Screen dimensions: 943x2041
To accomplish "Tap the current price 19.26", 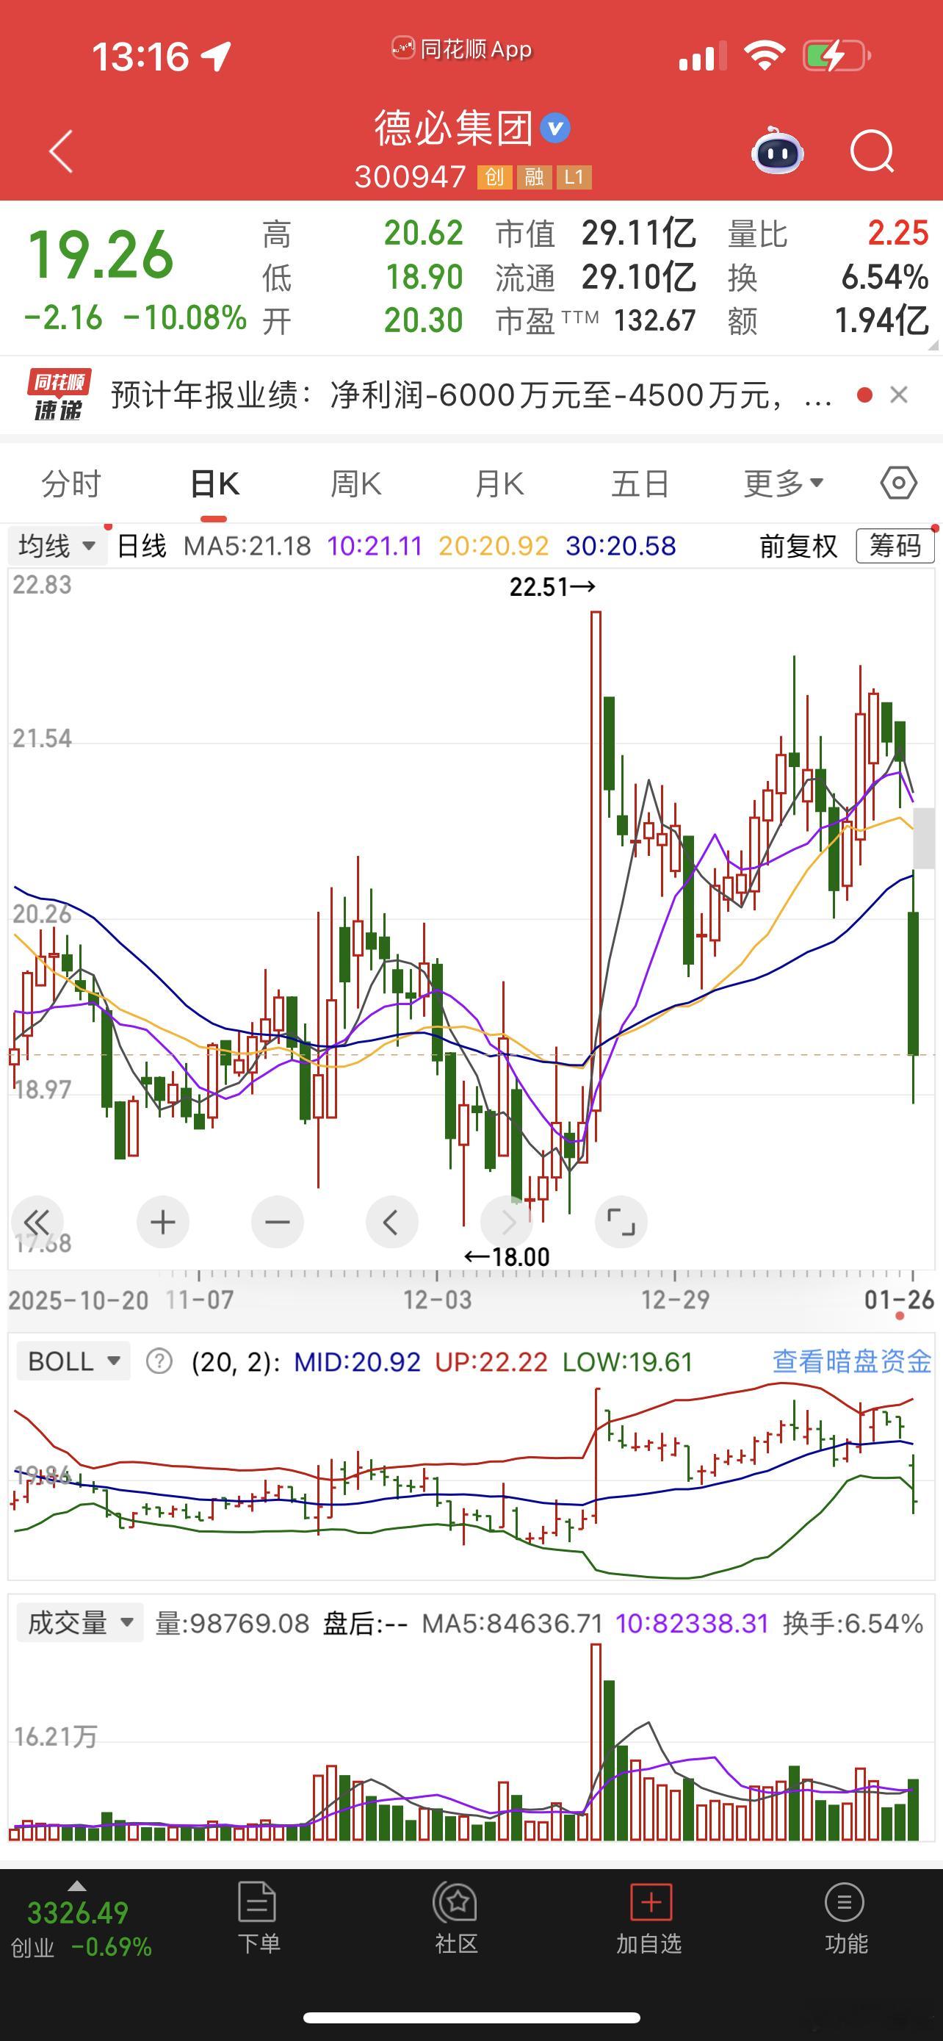I will [101, 254].
